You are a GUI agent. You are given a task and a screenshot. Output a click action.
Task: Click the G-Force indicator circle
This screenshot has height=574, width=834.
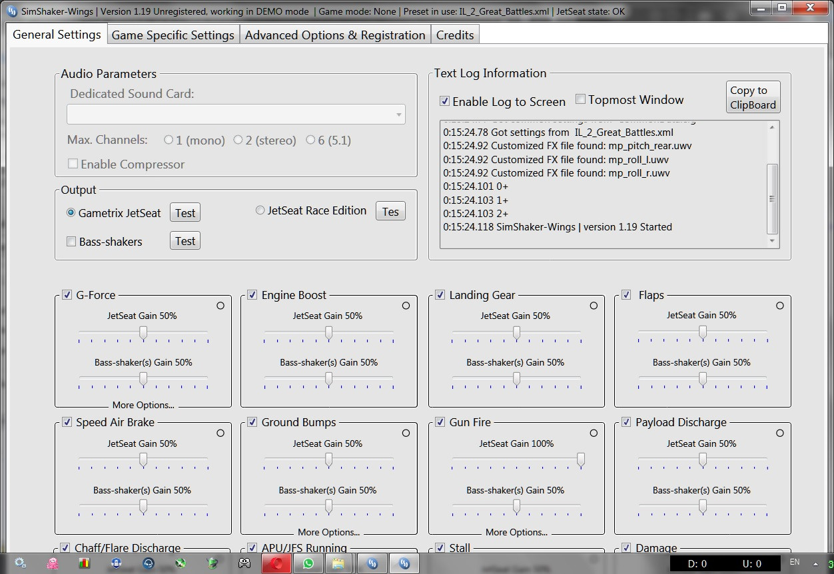coord(220,306)
